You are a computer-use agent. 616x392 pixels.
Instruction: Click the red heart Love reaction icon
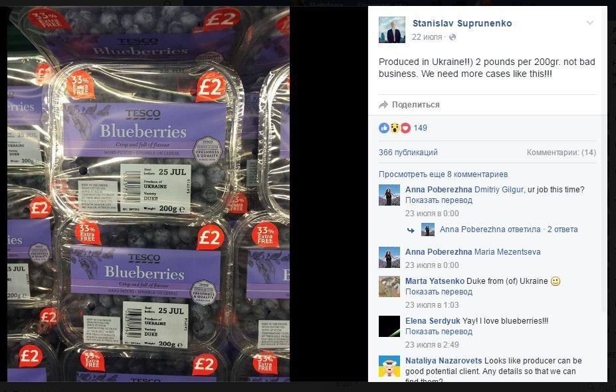405,128
